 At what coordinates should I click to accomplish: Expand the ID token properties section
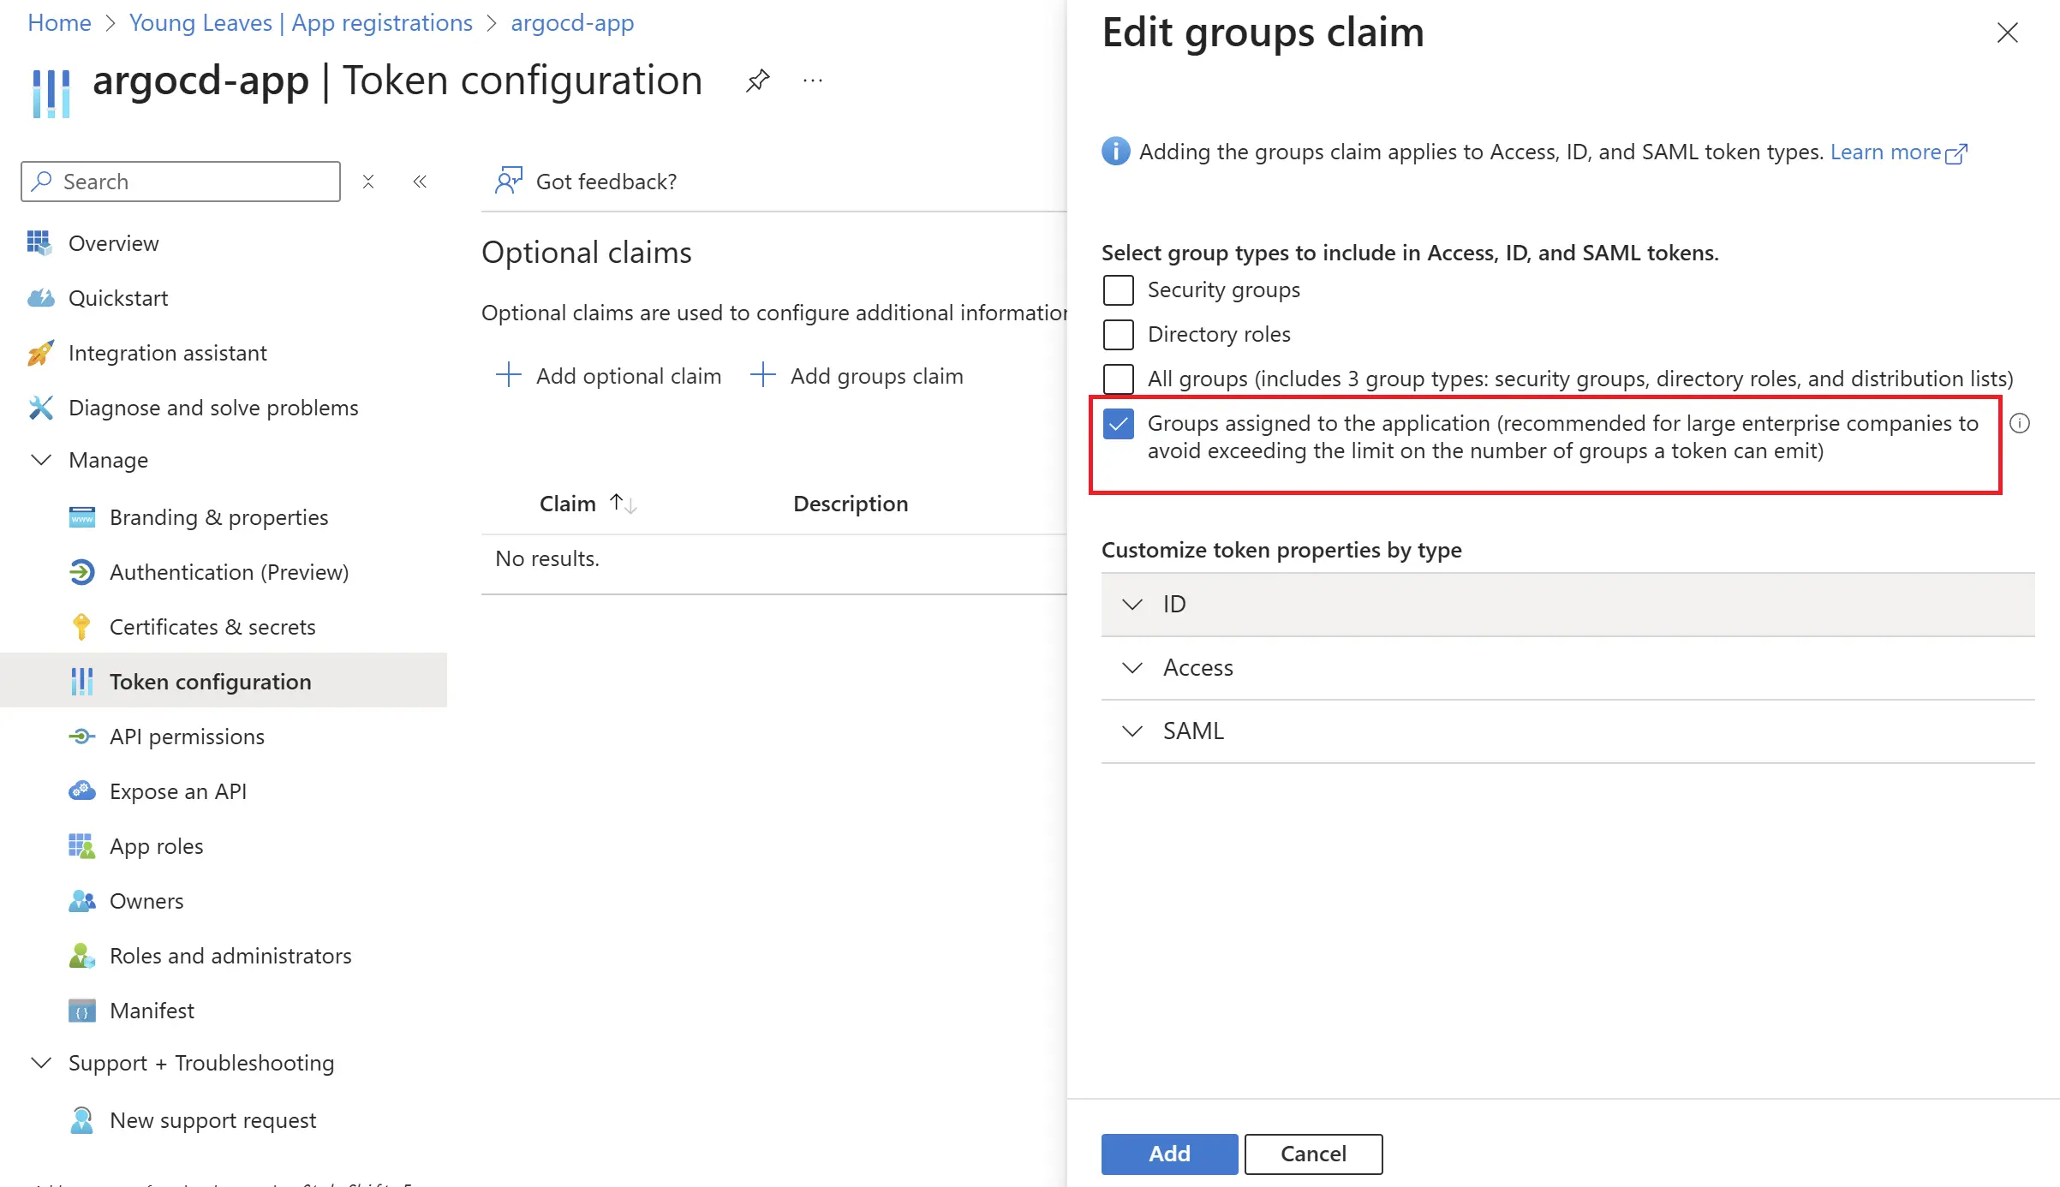(1567, 605)
